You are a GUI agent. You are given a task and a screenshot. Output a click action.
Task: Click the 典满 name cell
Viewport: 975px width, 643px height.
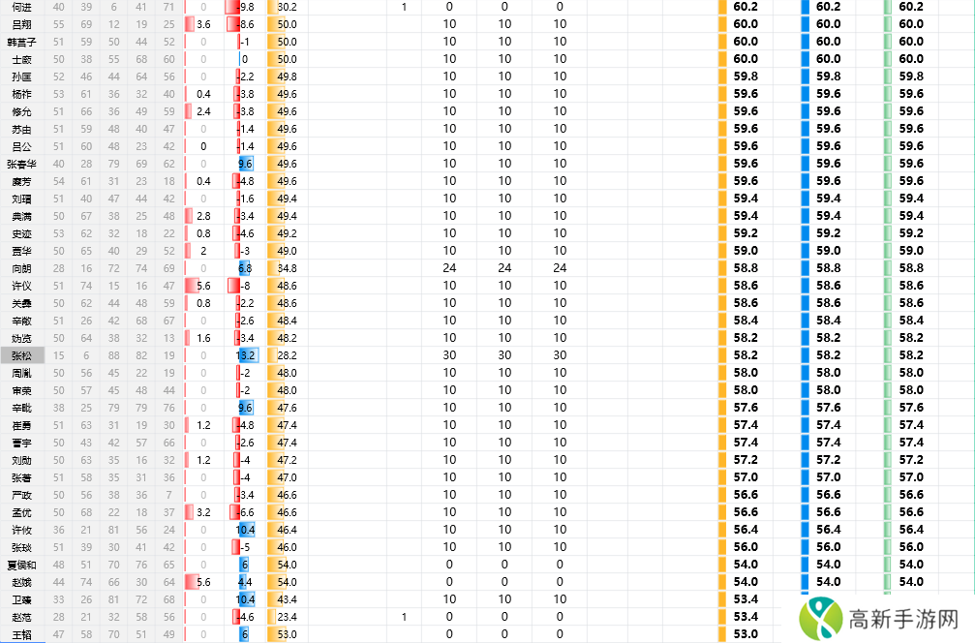click(21, 216)
